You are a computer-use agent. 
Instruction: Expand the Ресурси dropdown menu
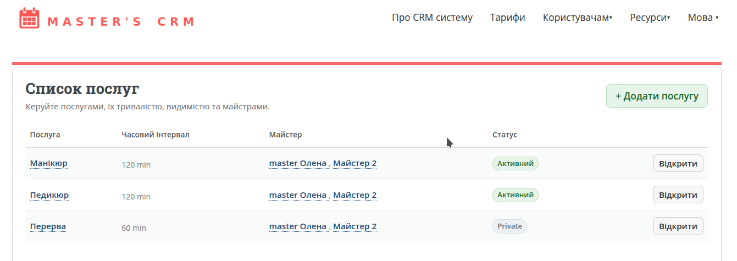click(650, 18)
